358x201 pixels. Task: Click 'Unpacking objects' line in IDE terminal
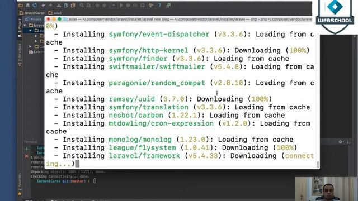point(68,171)
